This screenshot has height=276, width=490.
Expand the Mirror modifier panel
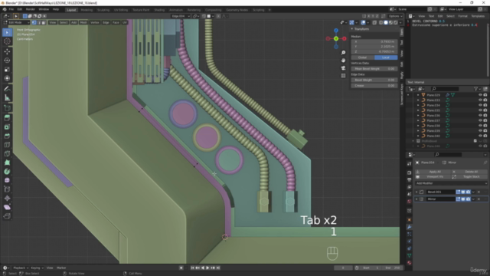tap(416, 199)
